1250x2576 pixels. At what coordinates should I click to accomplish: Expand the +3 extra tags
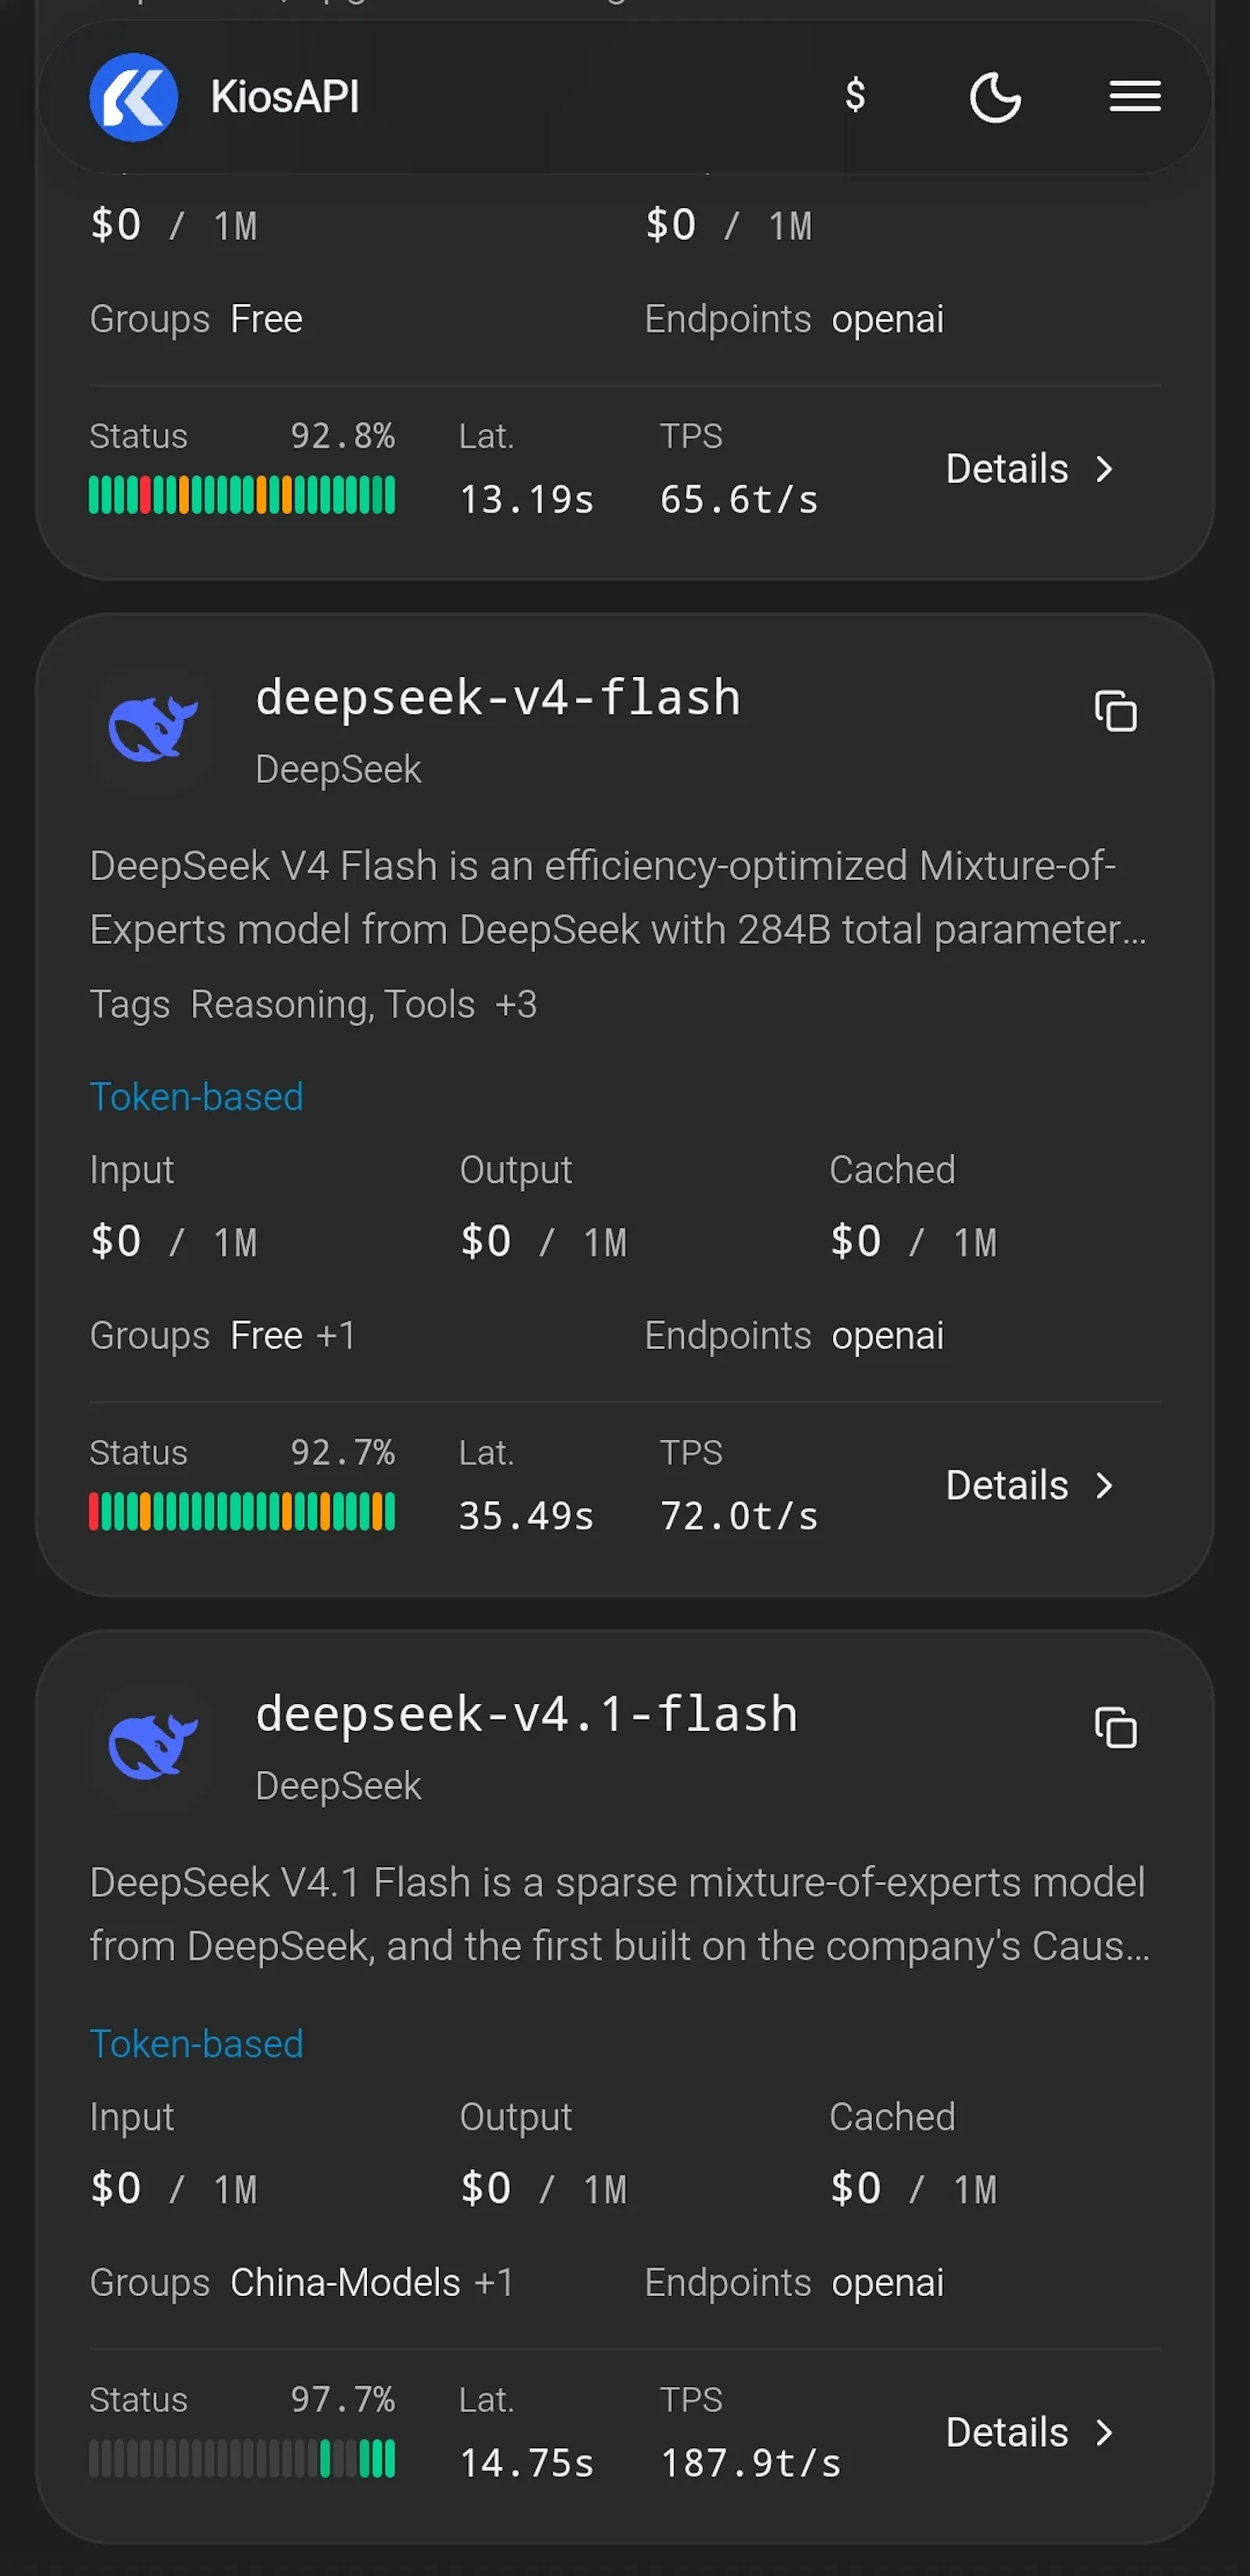(x=516, y=1004)
